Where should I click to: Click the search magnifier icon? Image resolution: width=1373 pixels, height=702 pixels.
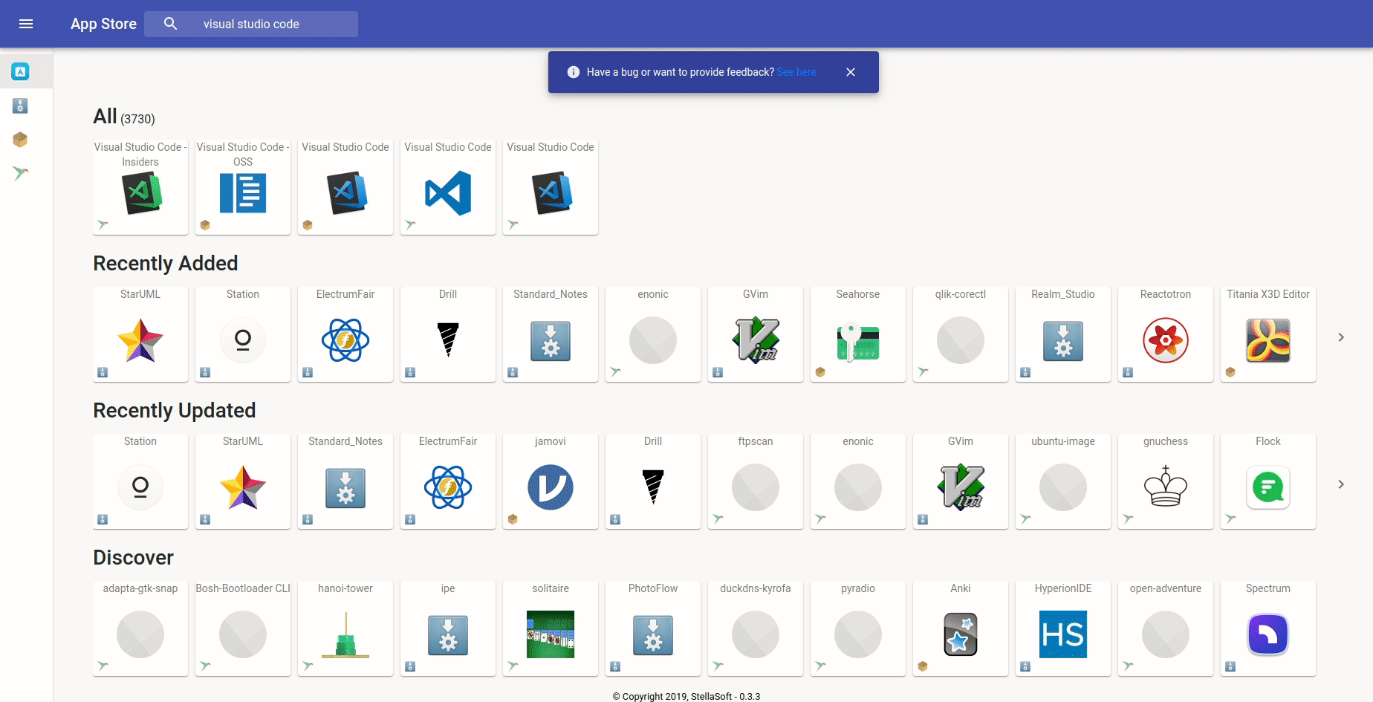(x=170, y=24)
